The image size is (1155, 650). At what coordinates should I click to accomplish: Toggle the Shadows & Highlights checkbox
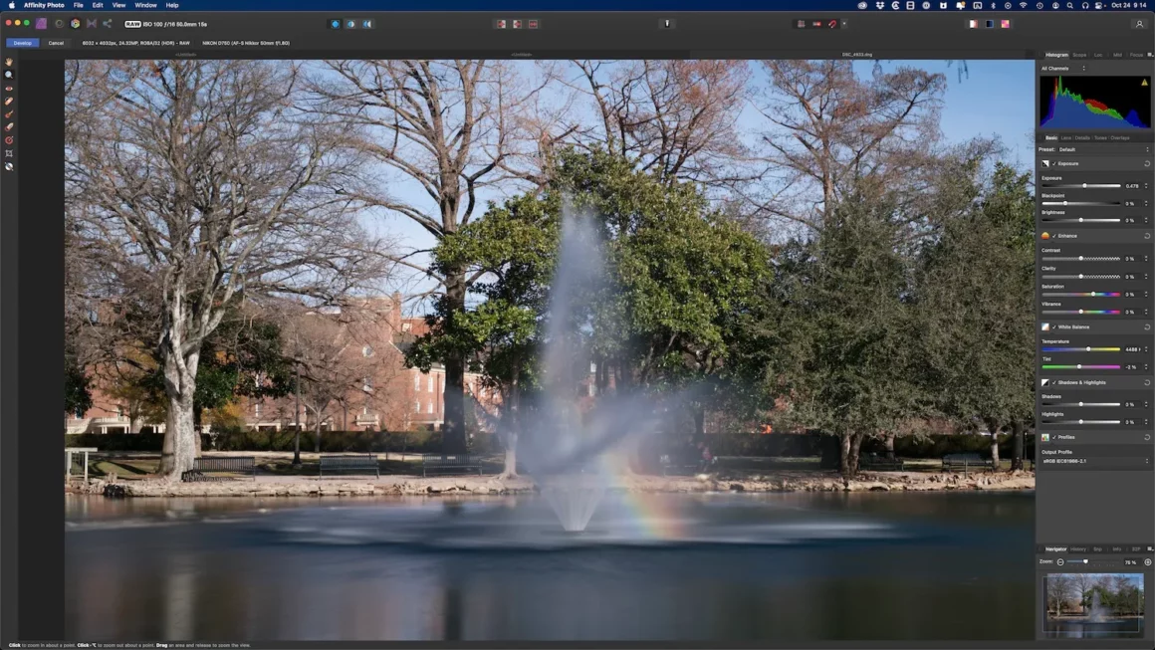(x=1054, y=382)
